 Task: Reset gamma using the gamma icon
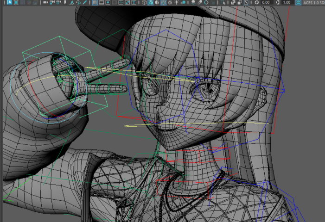coord(278,2)
